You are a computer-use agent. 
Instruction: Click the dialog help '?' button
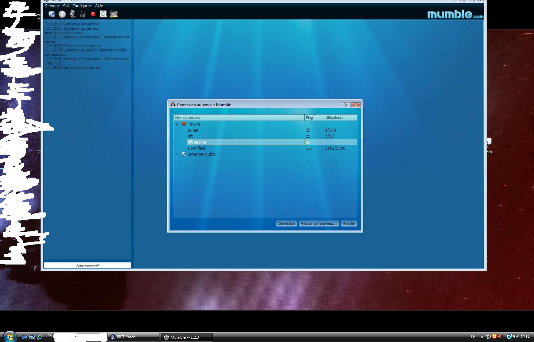(345, 105)
